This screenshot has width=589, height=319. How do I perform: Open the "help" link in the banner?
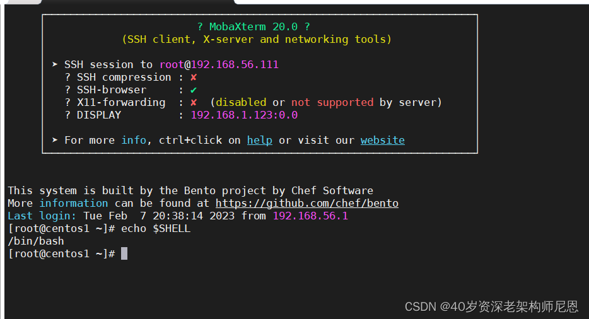click(259, 141)
